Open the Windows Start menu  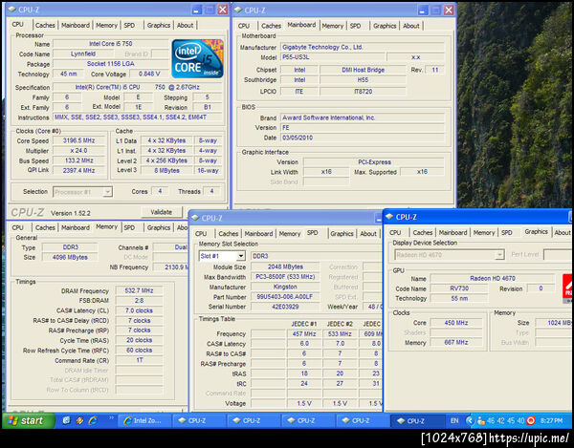[x=26, y=420]
